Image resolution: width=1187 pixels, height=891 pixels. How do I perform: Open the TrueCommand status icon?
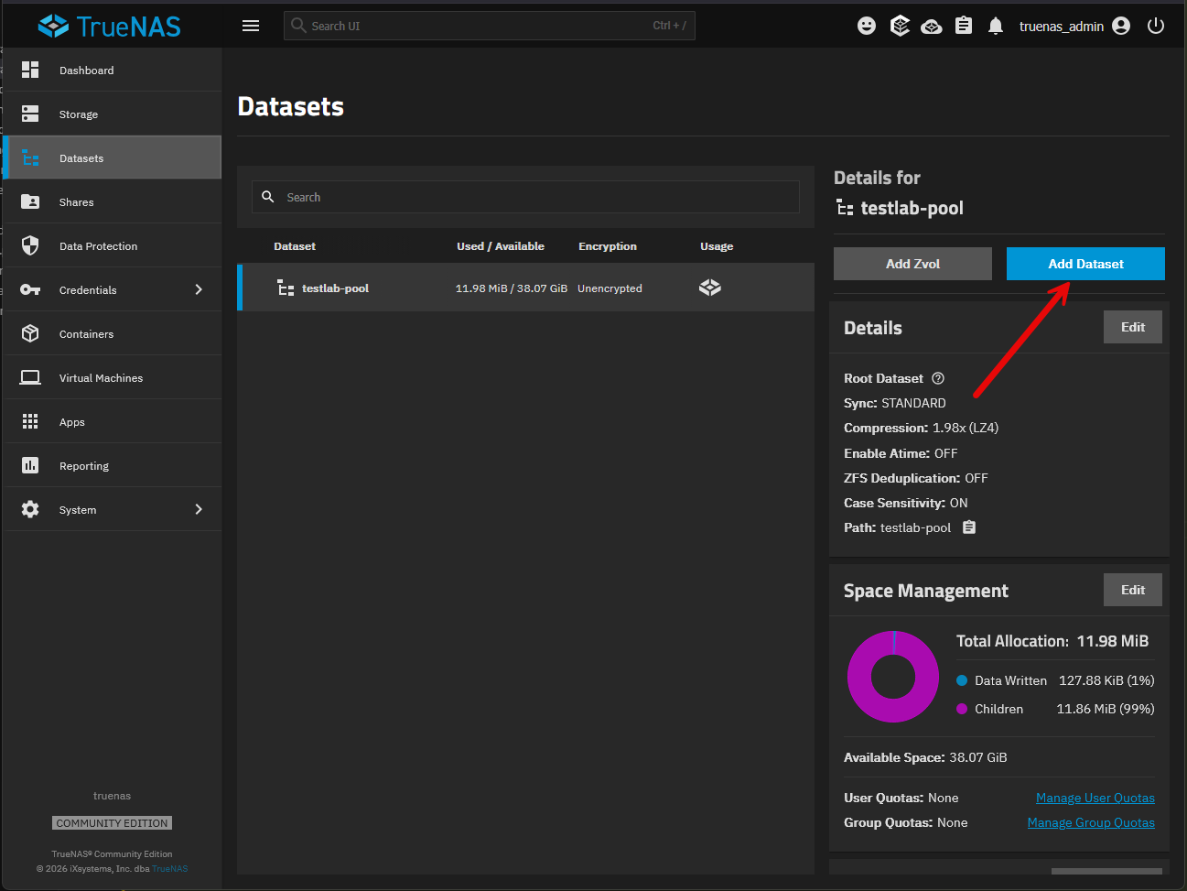tap(900, 26)
